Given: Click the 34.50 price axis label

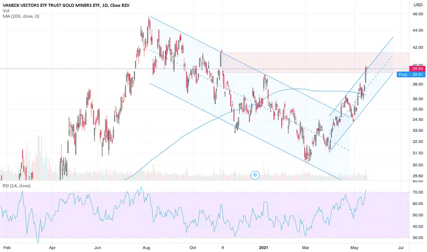Looking at the screenshot, I should [x=418, y=120].
